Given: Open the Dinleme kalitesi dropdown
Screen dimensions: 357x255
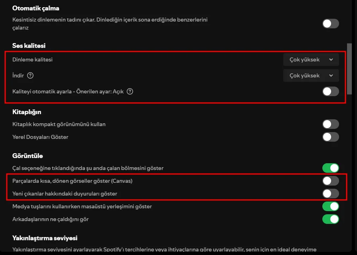Looking at the screenshot, I should (311, 59).
